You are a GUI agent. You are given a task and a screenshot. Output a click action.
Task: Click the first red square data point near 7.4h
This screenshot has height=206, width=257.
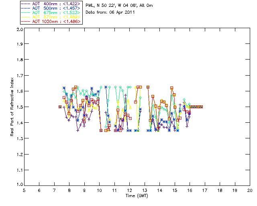(60, 107)
